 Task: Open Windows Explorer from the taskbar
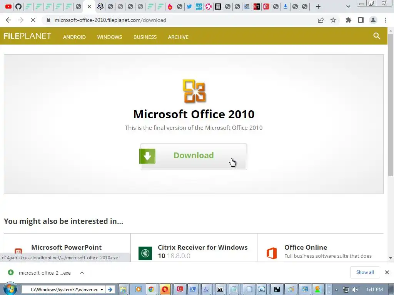[x=123, y=290]
